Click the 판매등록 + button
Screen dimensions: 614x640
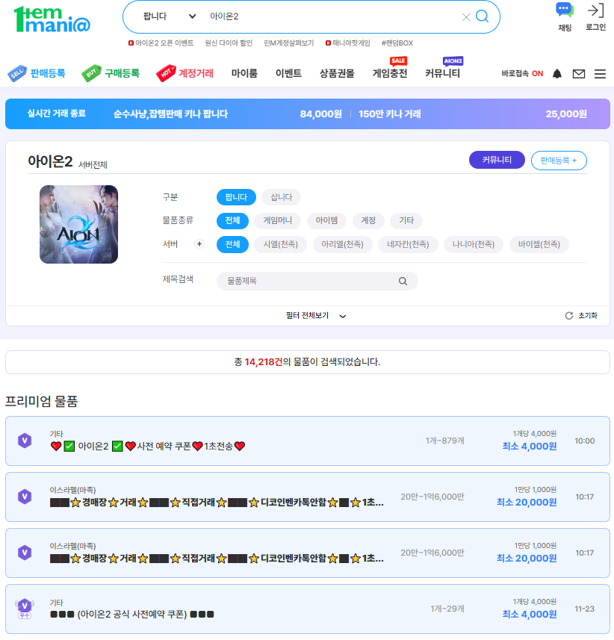click(x=559, y=161)
